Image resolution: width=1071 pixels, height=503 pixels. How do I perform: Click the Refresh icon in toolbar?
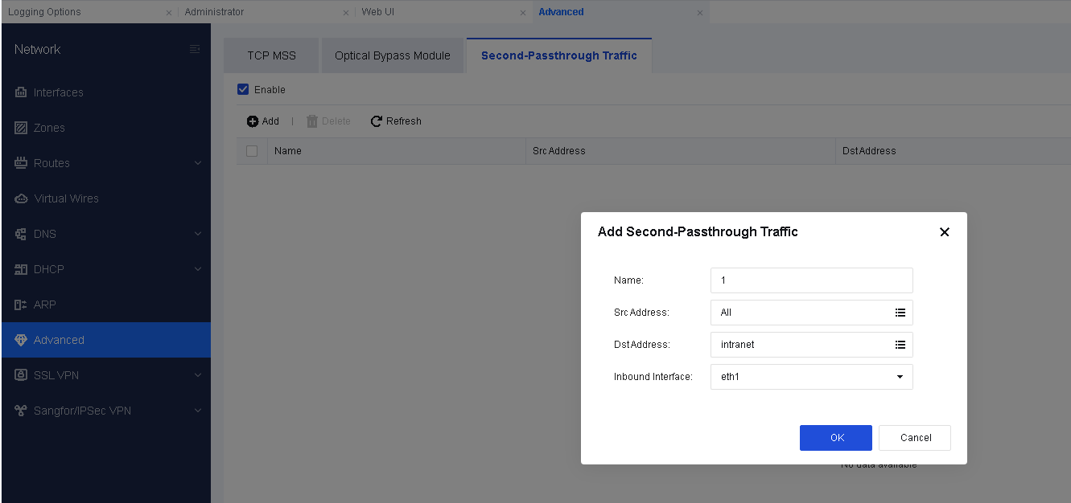(376, 121)
